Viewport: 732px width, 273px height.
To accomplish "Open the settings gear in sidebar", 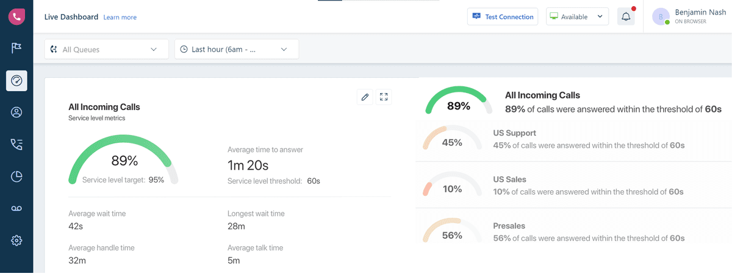I will click(16, 241).
